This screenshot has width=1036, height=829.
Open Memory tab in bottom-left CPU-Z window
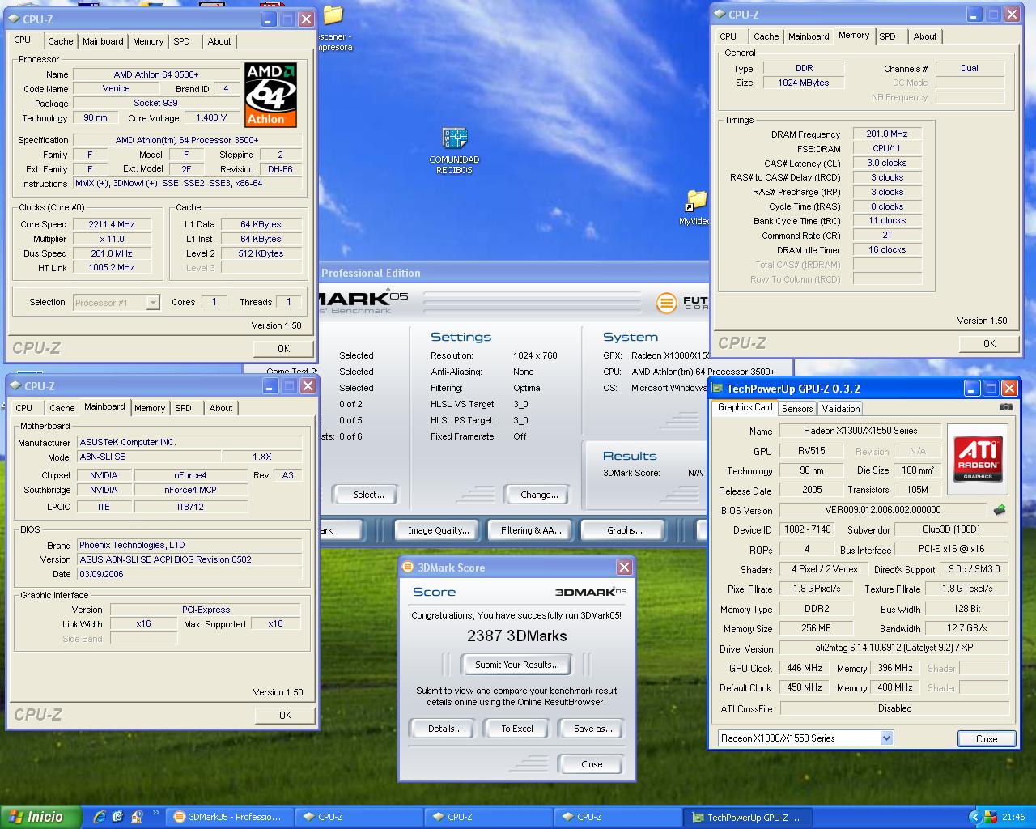coord(150,408)
